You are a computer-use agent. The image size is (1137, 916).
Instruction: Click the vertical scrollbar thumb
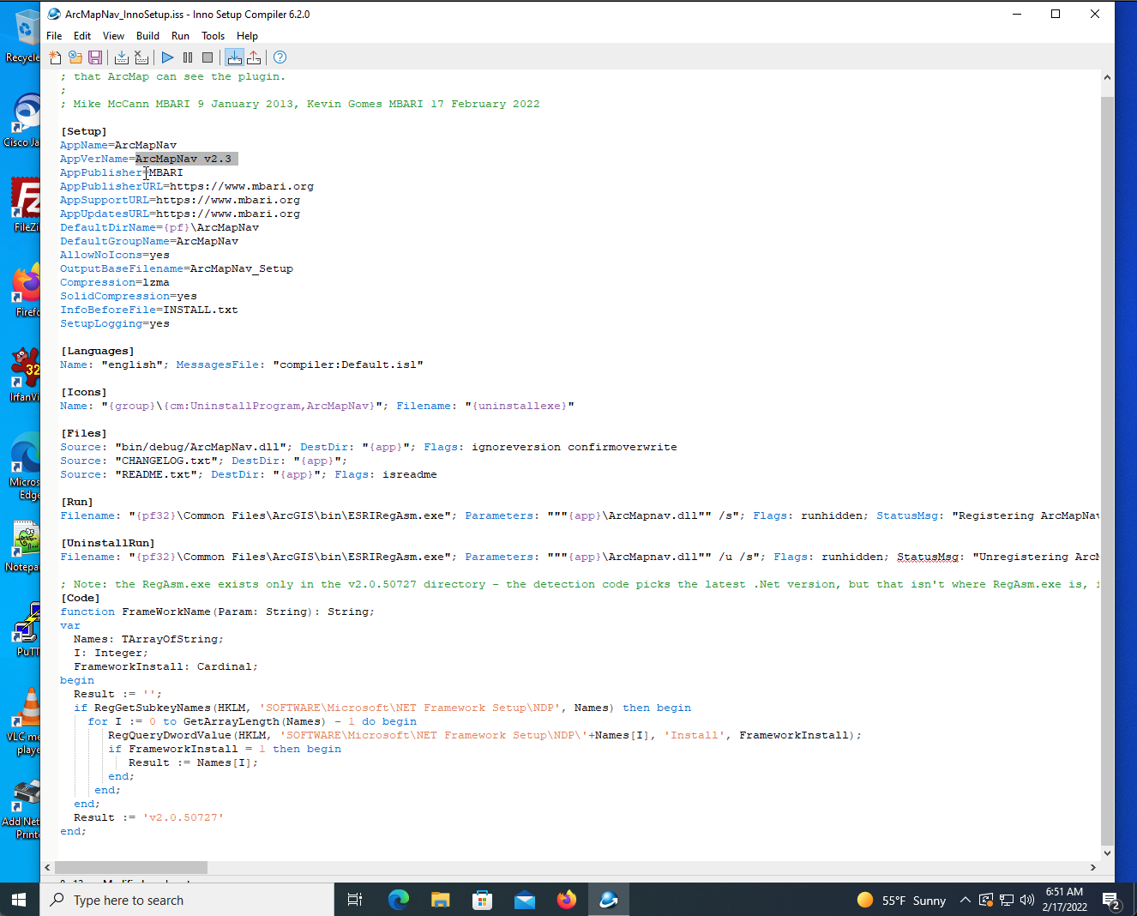[x=1107, y=470]
